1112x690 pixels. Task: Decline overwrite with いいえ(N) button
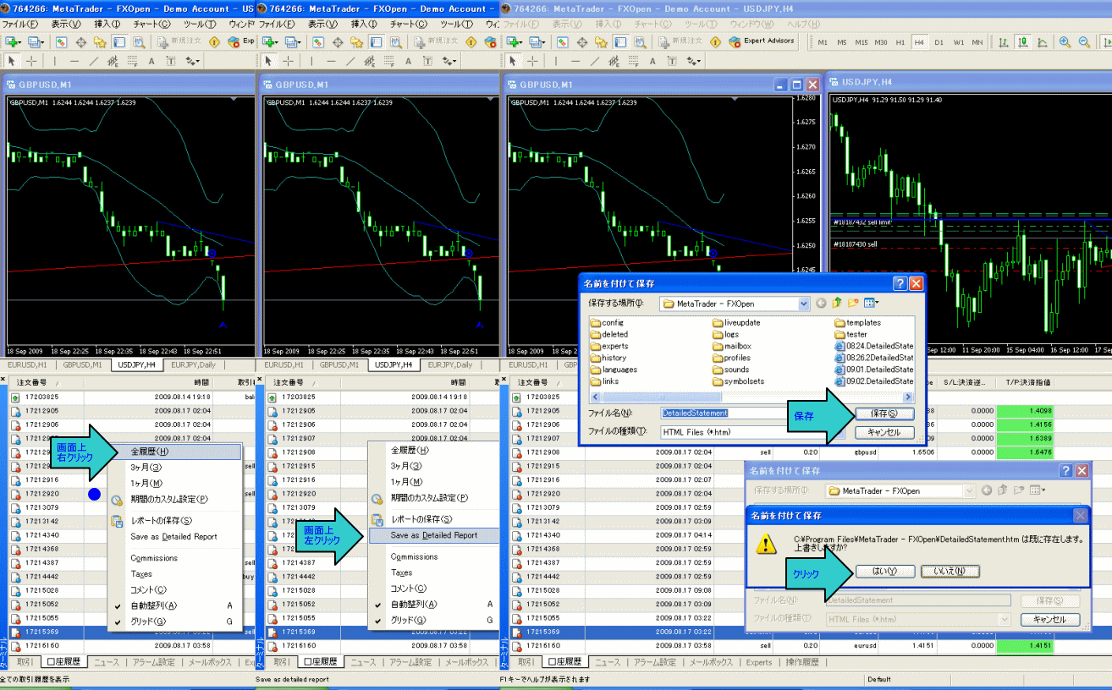[x=950, y=572]
